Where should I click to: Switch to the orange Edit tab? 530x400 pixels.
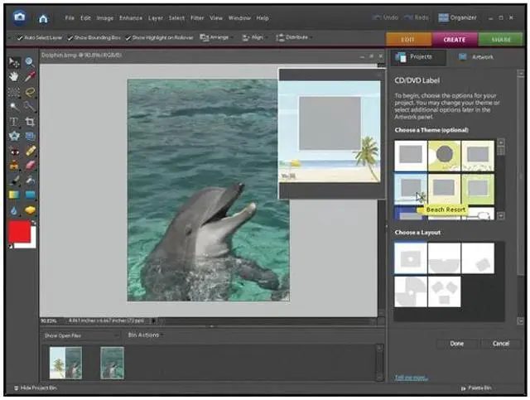[x=408, y=40]
